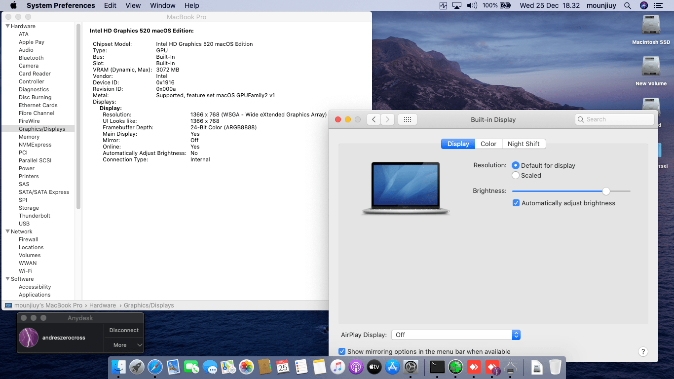Viewport: 674px width, 379px height.
Task: Select the Scaled resolution option
Action: click(x=516, y=175)
